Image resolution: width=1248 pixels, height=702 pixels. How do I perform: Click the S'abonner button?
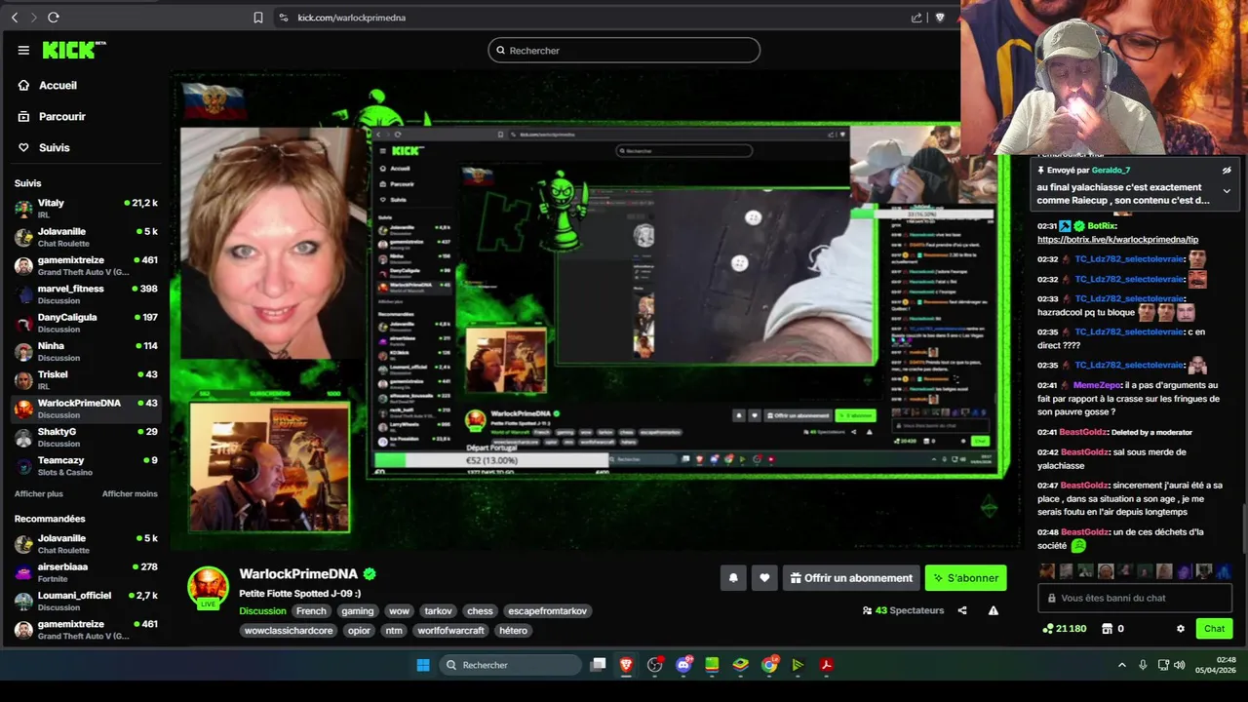tap(965, 578)
